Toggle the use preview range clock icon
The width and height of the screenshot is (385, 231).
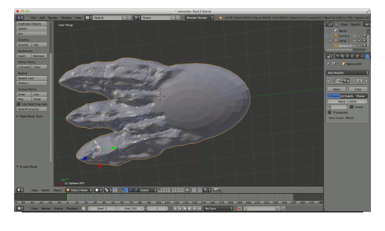tap(83, 209)
